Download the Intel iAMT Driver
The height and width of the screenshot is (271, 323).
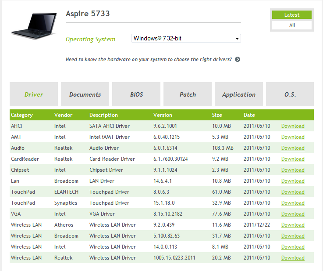pyautogui.click(x=293, y=137)
